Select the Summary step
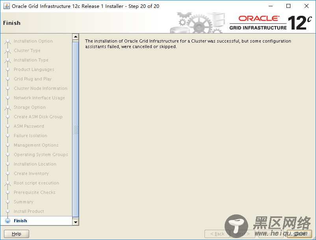 click(23, 202)
